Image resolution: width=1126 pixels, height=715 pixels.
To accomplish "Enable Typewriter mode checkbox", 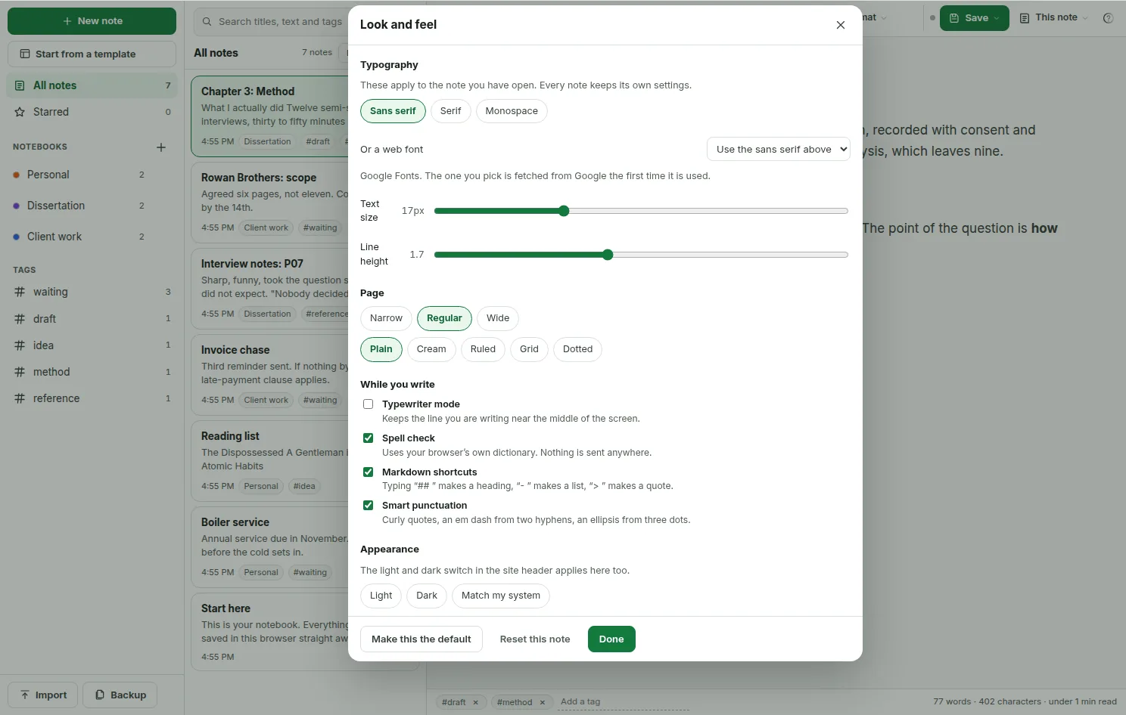I will click(368, 404).
